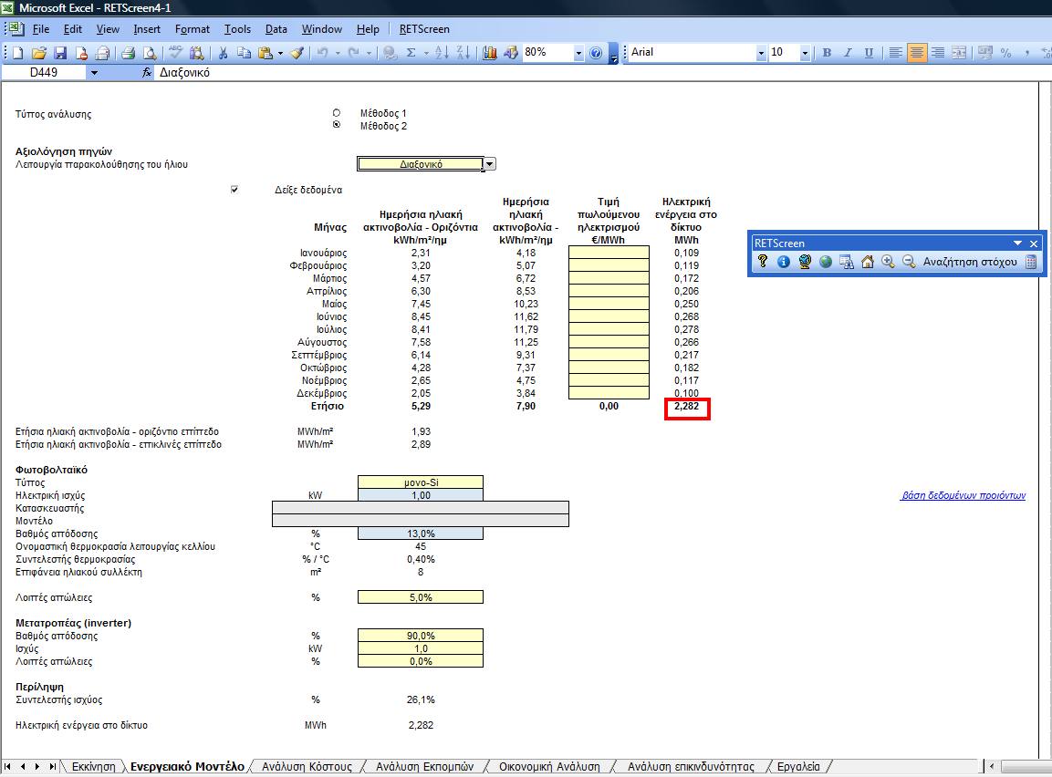Click the RETScreen home icon
Viewport: 1052px width, 777px height.
[868, 262]
